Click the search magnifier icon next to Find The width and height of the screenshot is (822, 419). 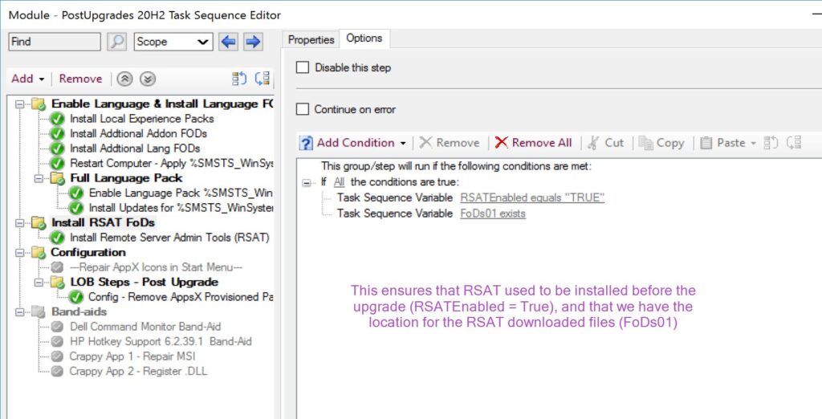pyautogui.click(x=117, y=42)
